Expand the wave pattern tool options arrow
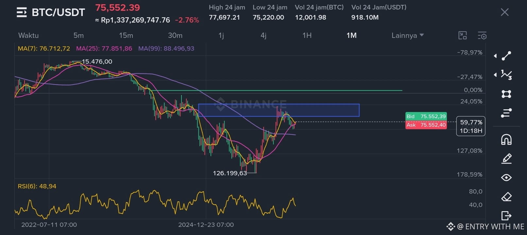 tap(495, 75)
